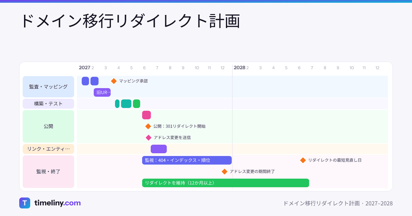Click the アドレス変更の期間終了 label text
This screenshot has width=412, height=216.
point(252,171)
